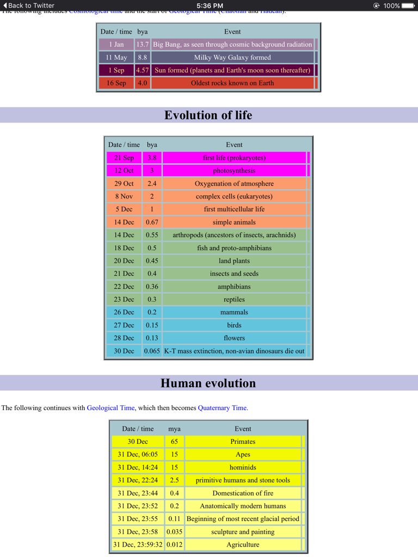418x557 pixels.
Task: Select primitive humans and stone tools cell
Action: (x=243, y=480)
